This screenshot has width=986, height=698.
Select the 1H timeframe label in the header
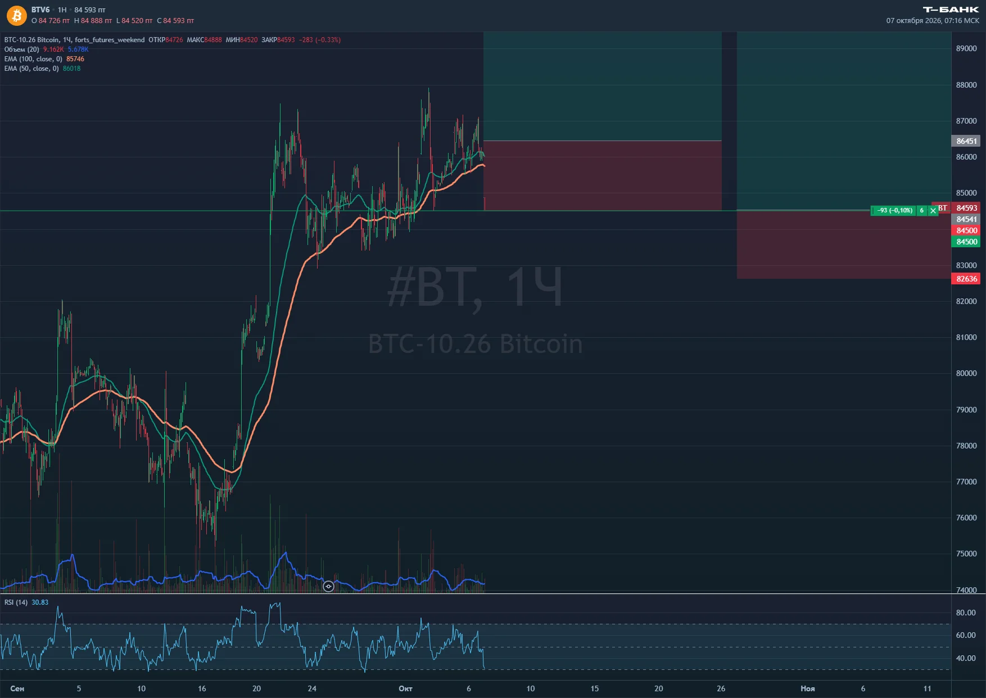click(62, 10)
